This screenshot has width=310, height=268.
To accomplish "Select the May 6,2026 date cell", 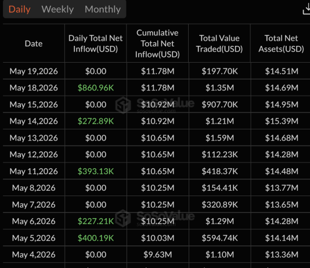I will coord(34,221).
